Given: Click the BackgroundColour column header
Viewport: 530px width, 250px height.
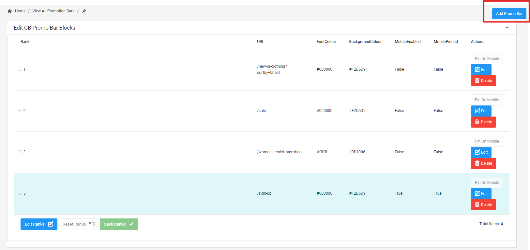Looking at the screenshot, I should pos(365,42).
